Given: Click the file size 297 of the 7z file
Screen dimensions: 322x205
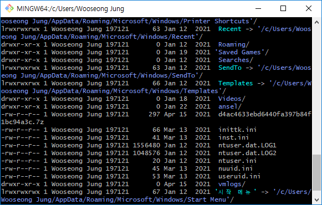Looking at the screenshot, I should click(154, 114).
